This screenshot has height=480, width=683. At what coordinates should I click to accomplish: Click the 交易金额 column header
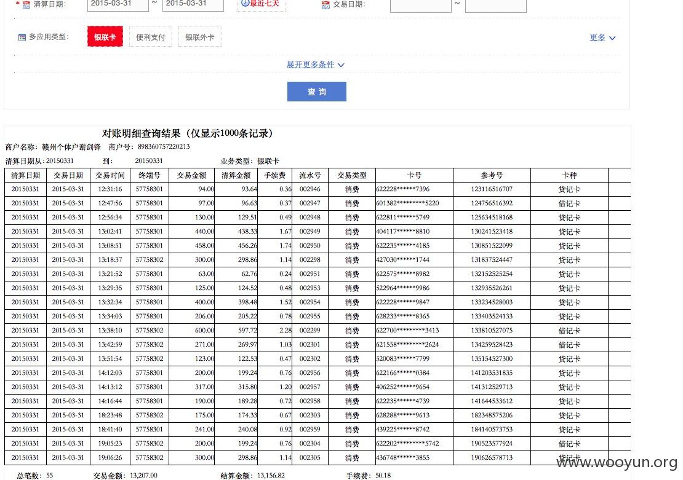(x=191, y=175)
